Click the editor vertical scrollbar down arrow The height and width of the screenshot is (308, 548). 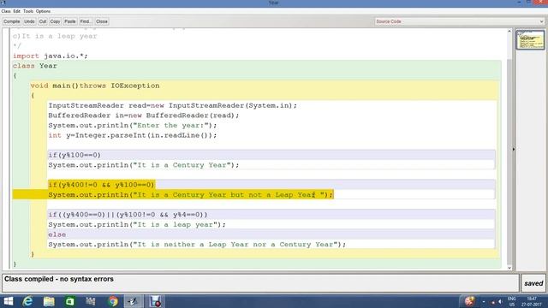point(509,268)
